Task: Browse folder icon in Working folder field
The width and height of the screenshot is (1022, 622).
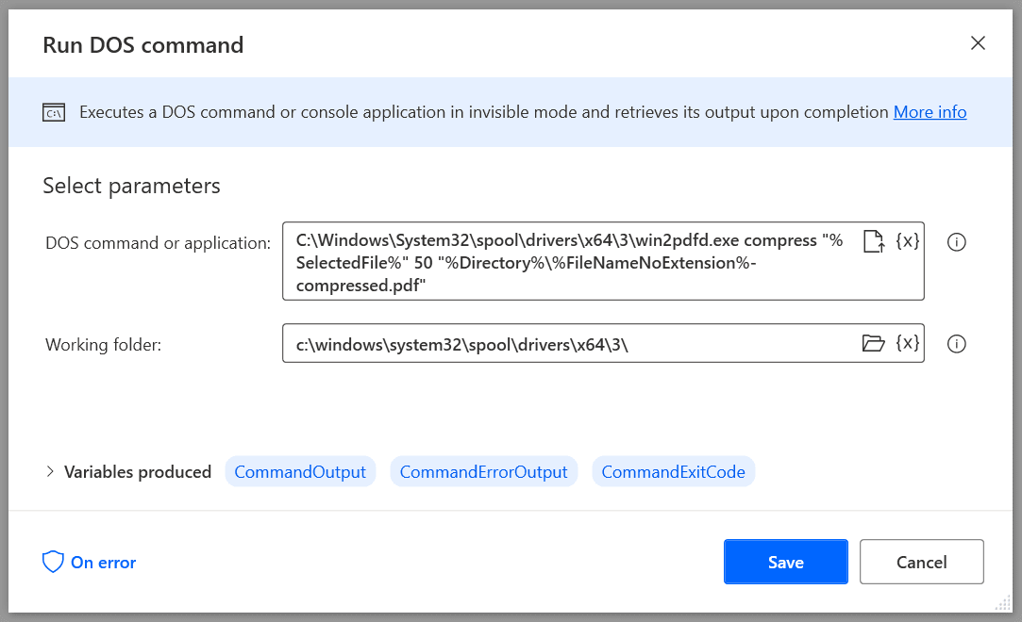Action: pos(874,343)
